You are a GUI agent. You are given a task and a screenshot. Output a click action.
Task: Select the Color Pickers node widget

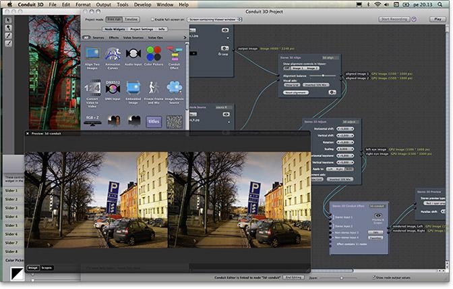pyautogui.click(x=154, y=56)
